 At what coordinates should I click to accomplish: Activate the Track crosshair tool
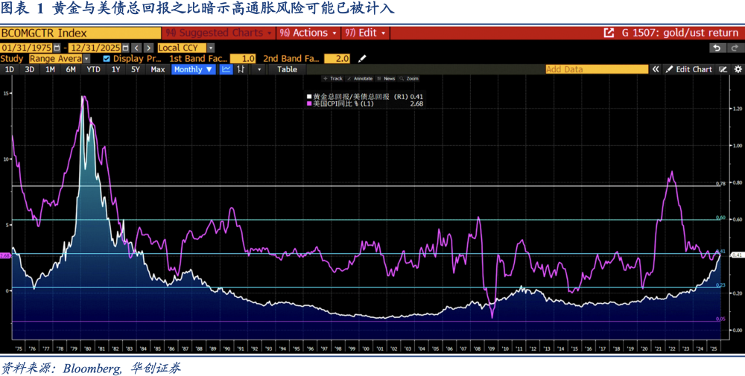click(333, 79)
